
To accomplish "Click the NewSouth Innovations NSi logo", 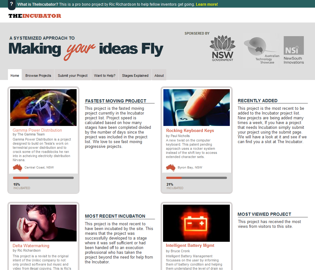I will coord(293,49).
